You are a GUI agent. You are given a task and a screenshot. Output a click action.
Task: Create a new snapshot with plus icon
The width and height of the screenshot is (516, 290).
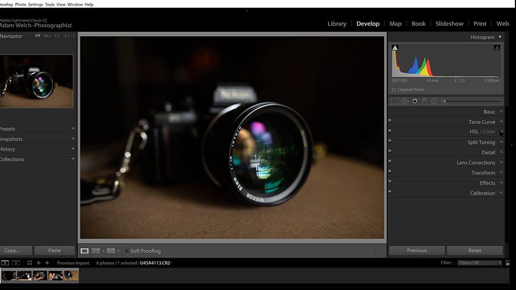(73, 139)
